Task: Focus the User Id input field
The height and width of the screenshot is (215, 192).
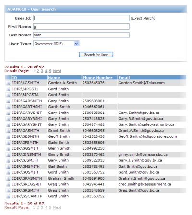Action: (81, 18)
